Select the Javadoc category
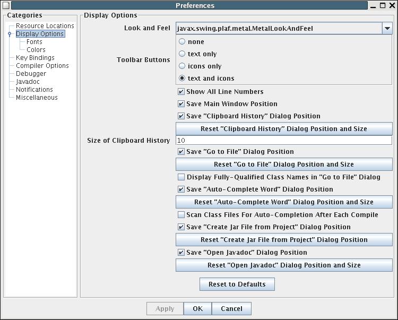The image size is (398, 320). pyautogui.click(x=28, y=82)
